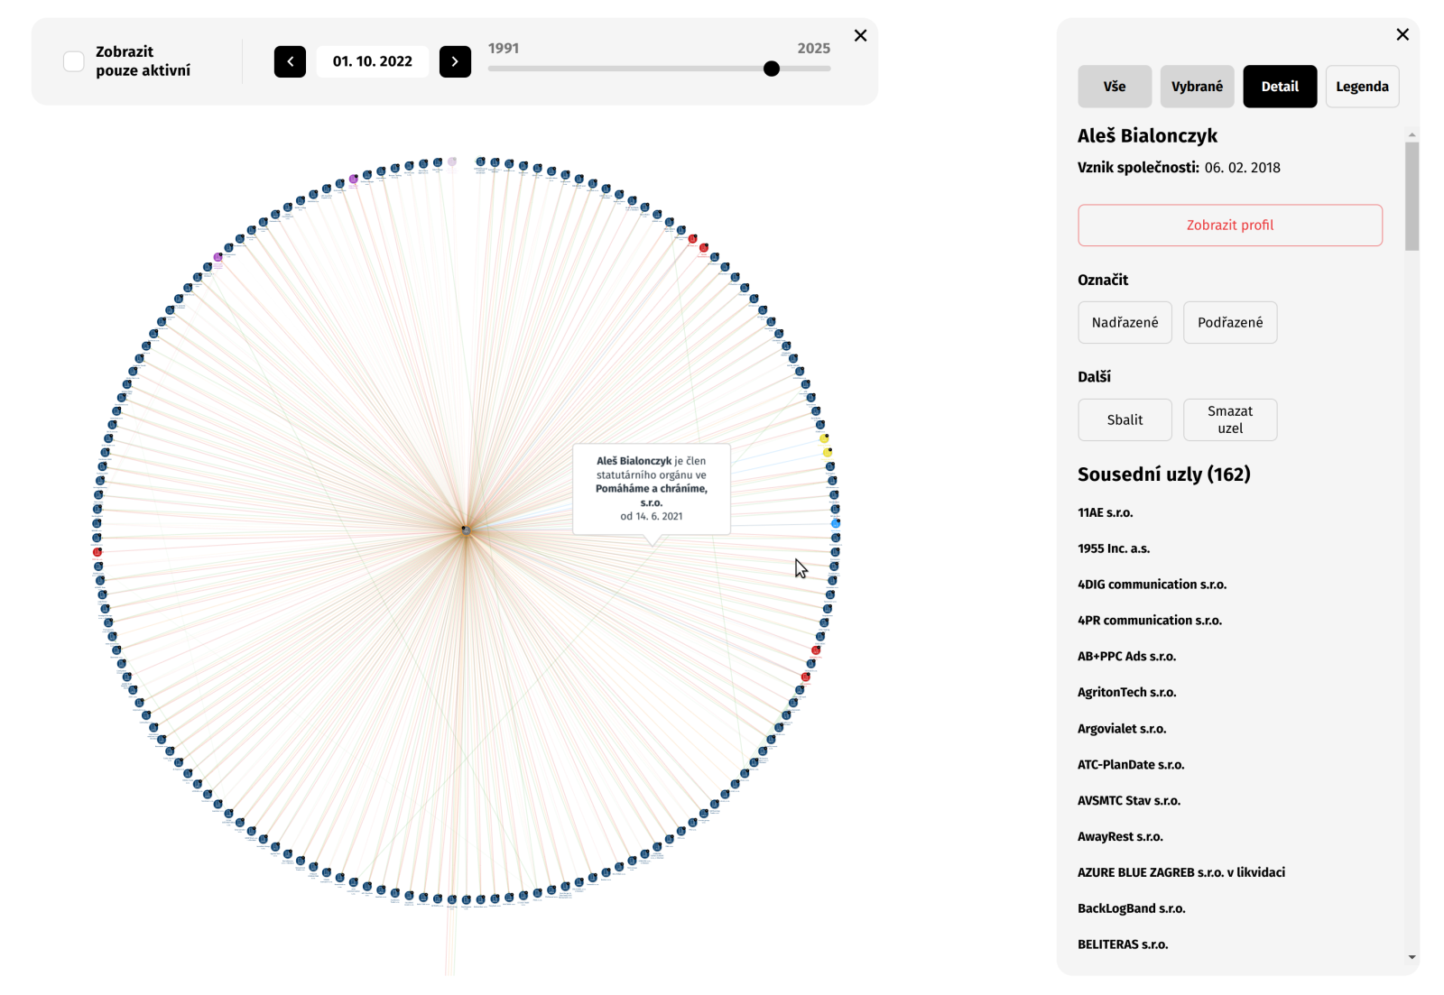Go to previous date with left arrow
Image resolution: width=1444 pixels, height=995 pixels.
click(x=290, y=61)
